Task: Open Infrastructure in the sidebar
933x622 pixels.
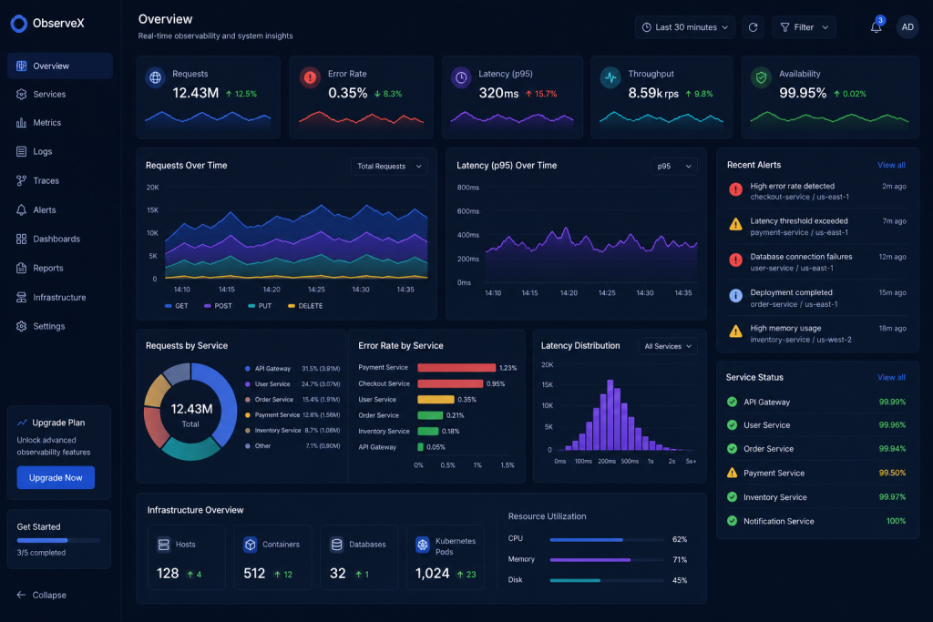Action: coord(59,297)
